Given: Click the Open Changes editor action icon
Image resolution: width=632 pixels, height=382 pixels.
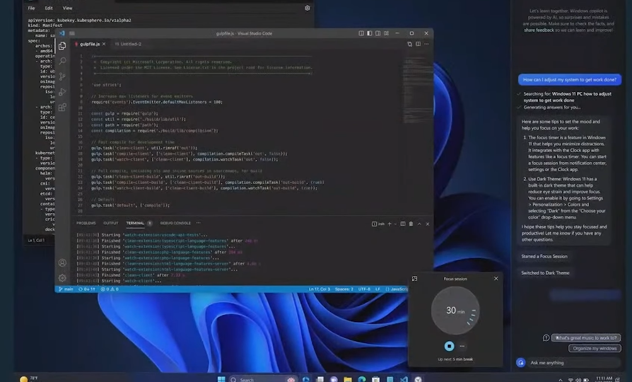Looking at the screenshot, I should point(409,44).
